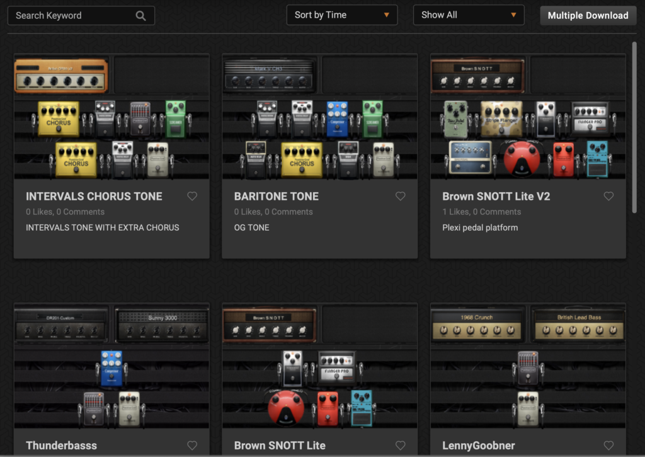Click the orange amp head in INTERVALS CHORUS TONE
This screenshot has width=645, height=457.
pos(61,76)
